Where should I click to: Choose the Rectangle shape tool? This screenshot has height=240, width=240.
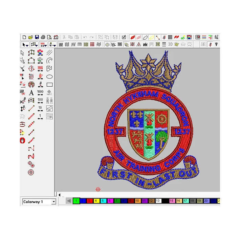coord(49,85)
